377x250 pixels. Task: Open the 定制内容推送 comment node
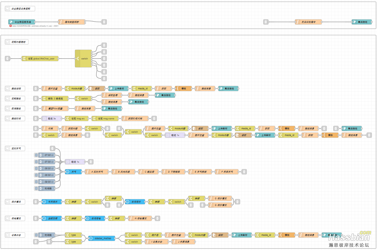(x=17, y=42)
